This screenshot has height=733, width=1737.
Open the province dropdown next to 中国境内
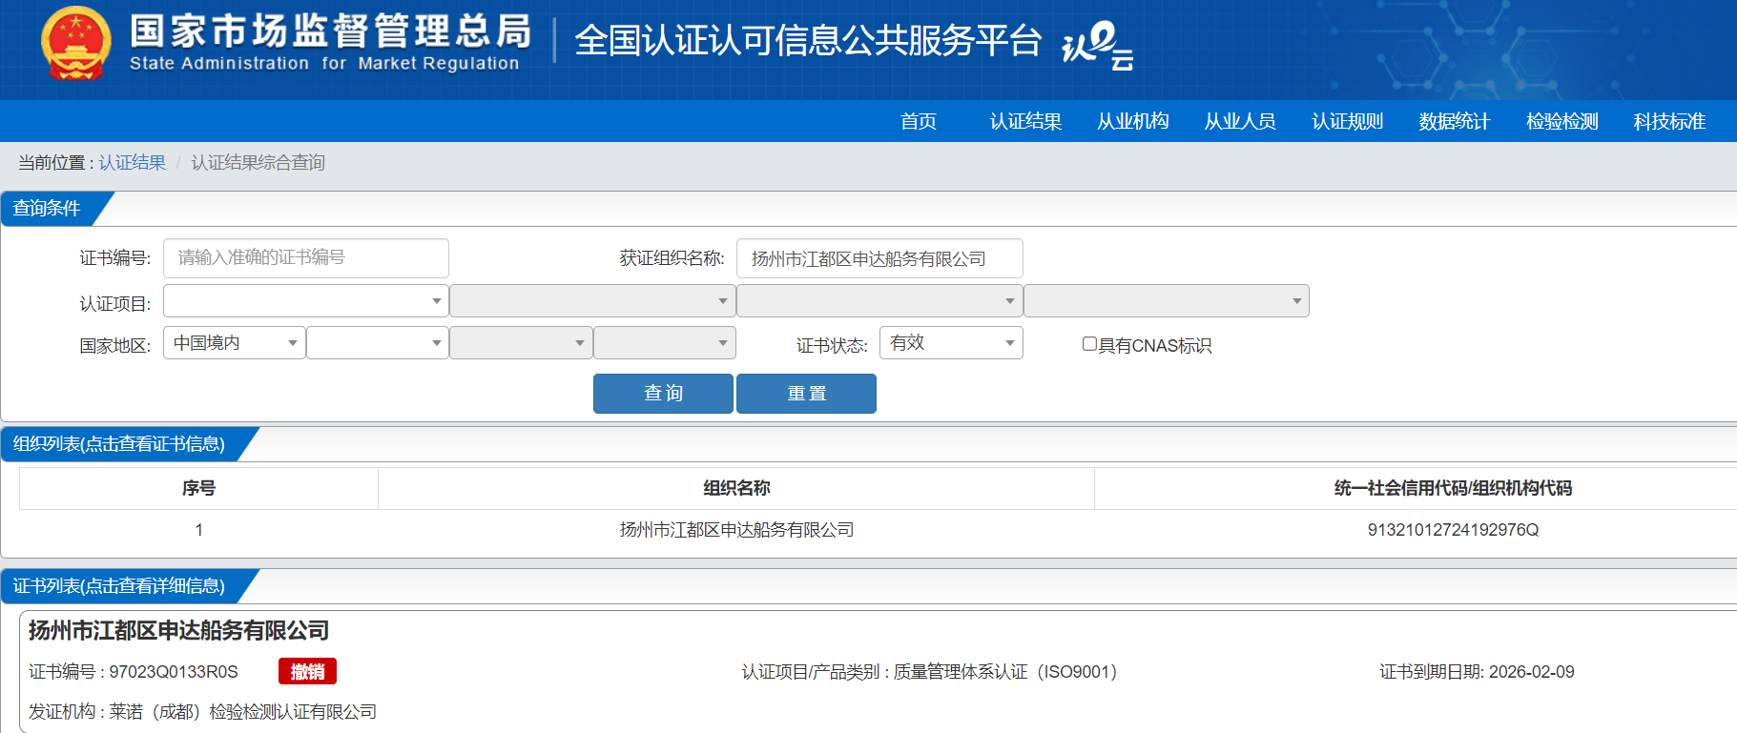coord(378,343)
